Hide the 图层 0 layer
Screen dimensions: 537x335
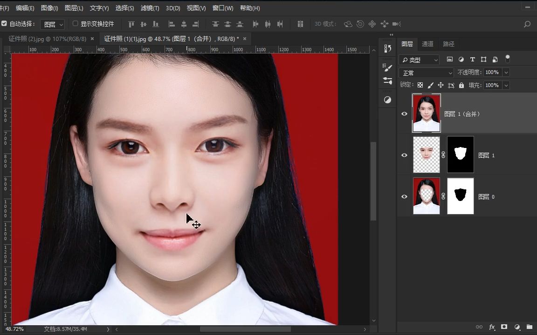click(x=404, y=196)
